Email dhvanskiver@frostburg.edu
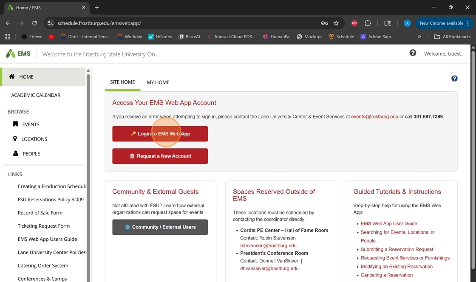 [x=269, y=268]
